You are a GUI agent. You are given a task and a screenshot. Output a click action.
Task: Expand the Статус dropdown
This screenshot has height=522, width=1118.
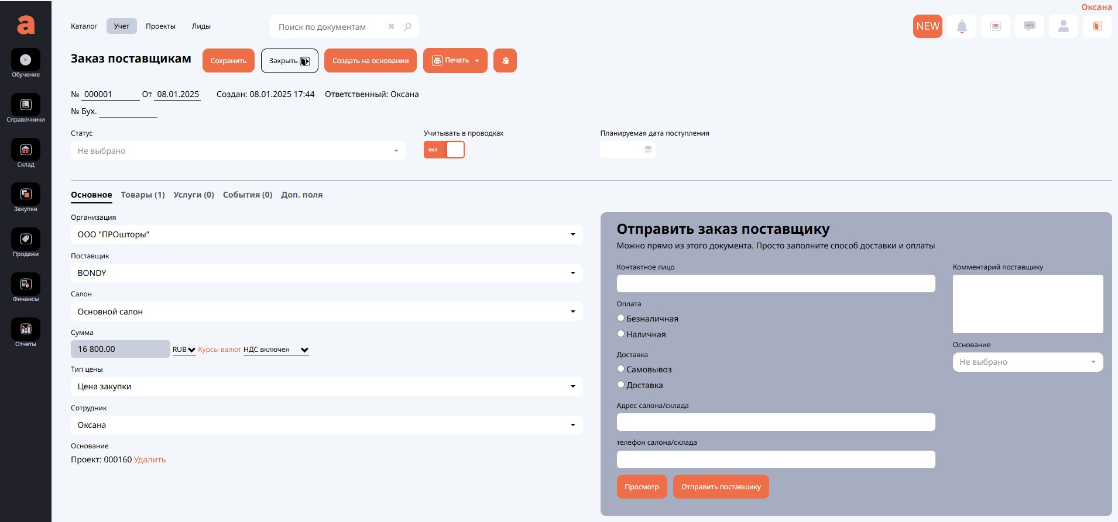click(238, 151)
